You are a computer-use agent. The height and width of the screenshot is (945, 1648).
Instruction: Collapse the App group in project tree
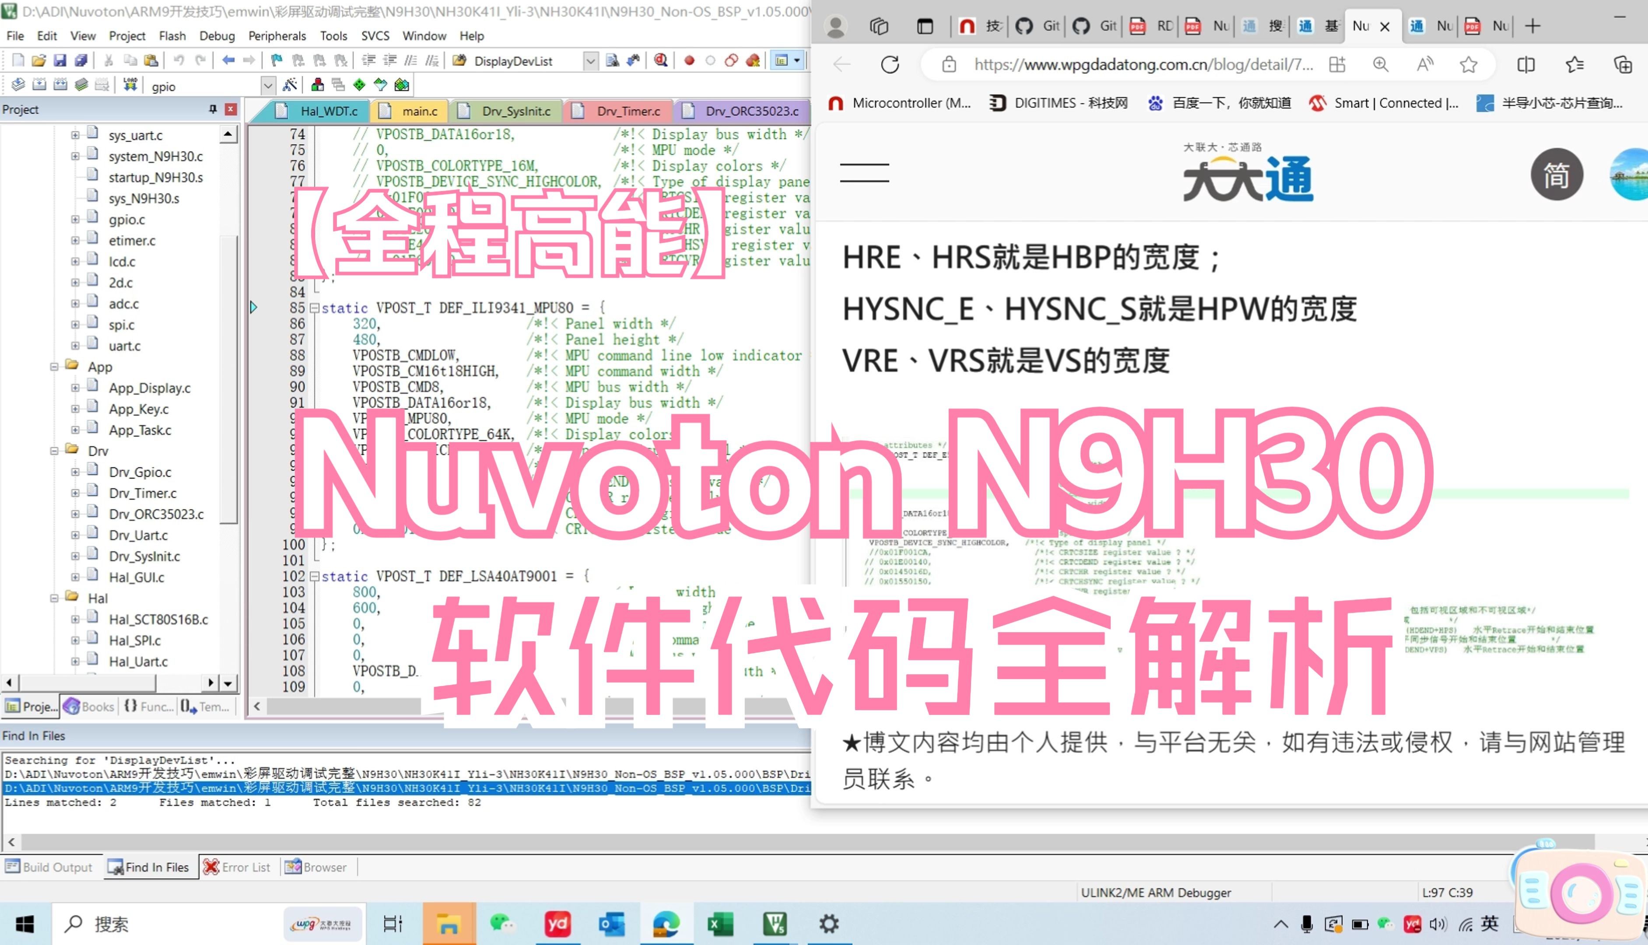pos(55,367)
